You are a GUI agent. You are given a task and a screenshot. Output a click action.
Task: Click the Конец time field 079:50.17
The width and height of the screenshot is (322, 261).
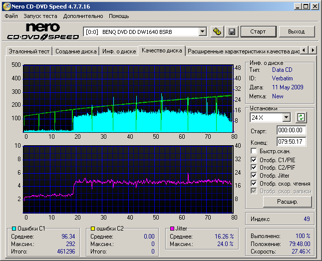291,142
